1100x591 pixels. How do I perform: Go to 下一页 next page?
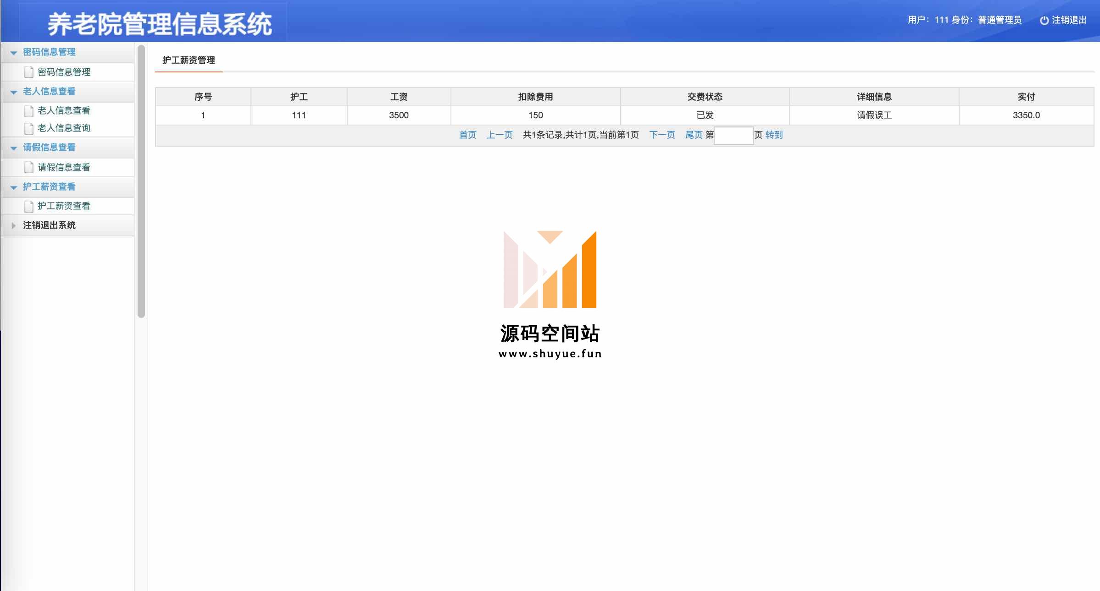click(x=662, y=135)
